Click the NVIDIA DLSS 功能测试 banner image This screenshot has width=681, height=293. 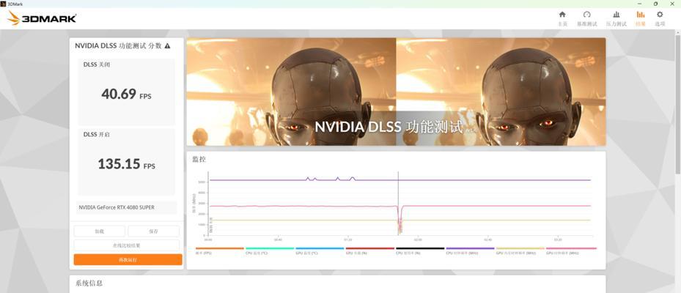click(x=396, y=92)
